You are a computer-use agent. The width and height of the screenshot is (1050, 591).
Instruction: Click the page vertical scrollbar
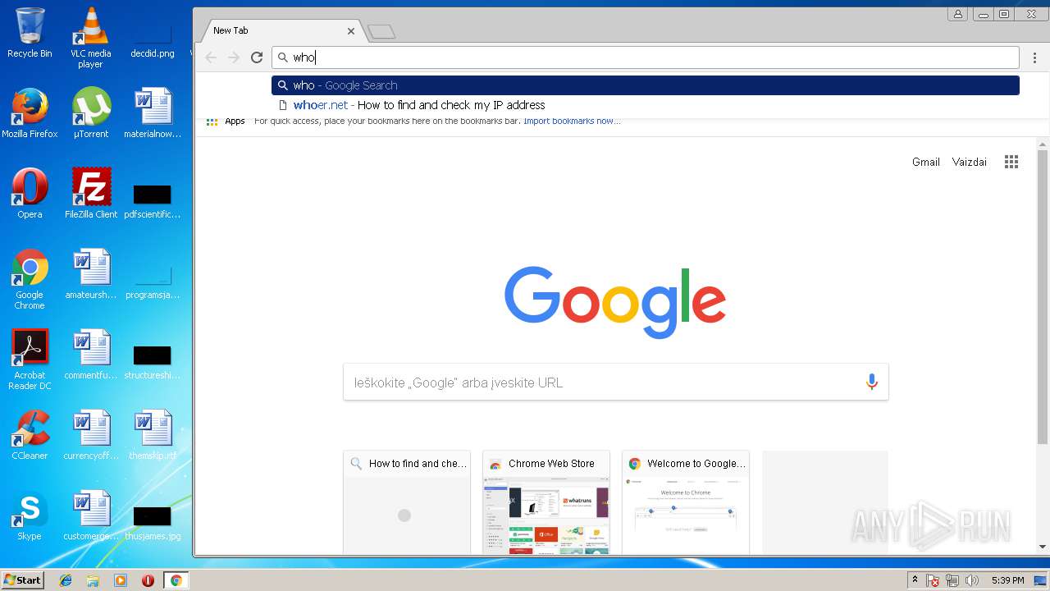(x=1043, y=297)
